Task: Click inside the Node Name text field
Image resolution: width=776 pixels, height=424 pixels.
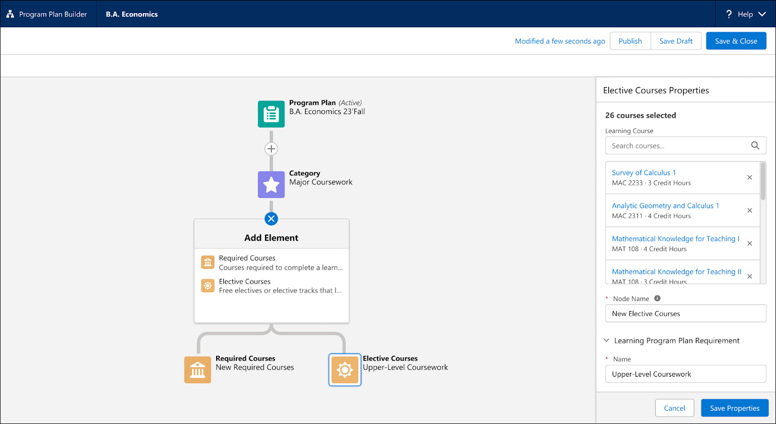Action: 685,313
